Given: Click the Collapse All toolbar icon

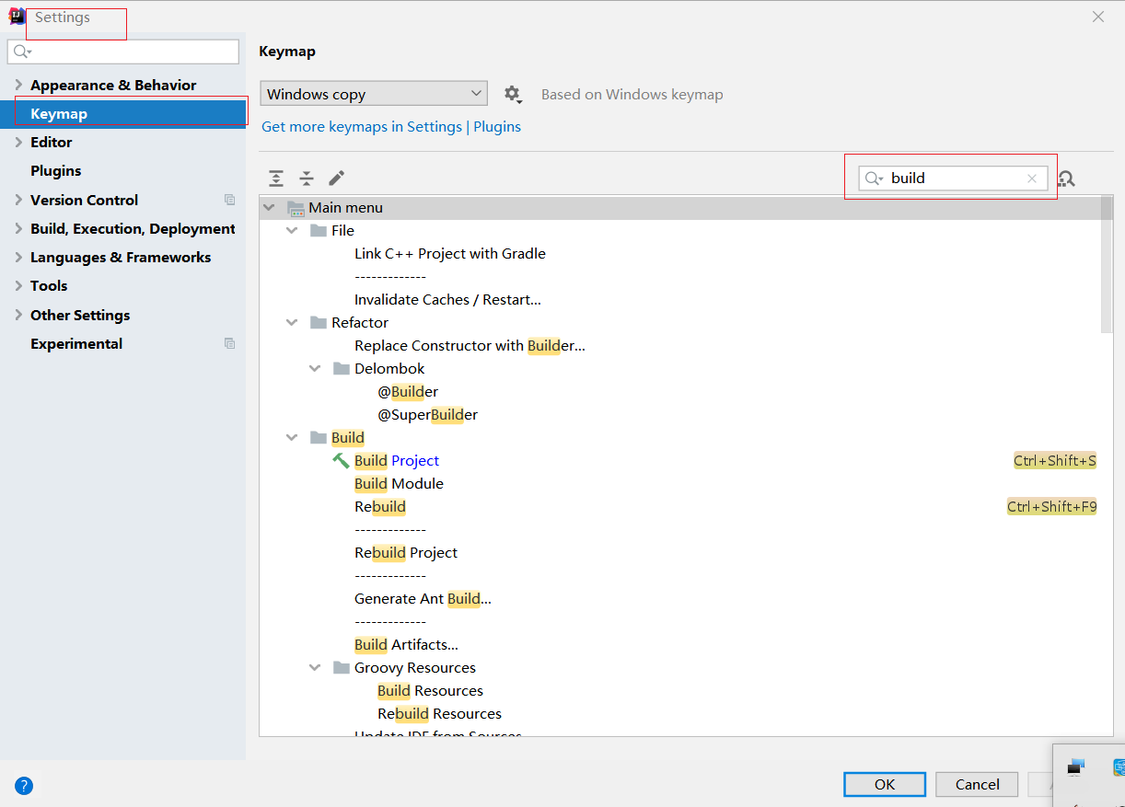Looking at the screenshot, I should pyautogui.click(x=307, y=179).
